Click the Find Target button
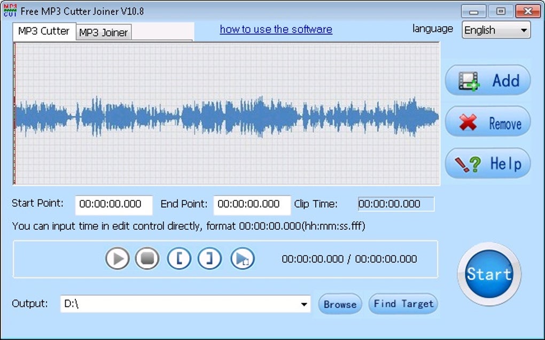545x340 pixels. click(x=403, y=304)
